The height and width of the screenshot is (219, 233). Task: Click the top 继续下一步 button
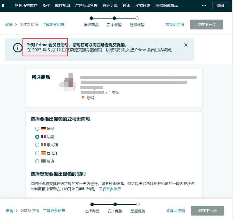tap(207, 25)
